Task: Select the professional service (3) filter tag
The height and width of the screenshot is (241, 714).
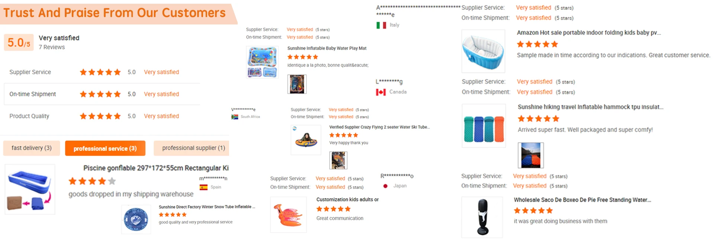Action: [x=105, y=148]
